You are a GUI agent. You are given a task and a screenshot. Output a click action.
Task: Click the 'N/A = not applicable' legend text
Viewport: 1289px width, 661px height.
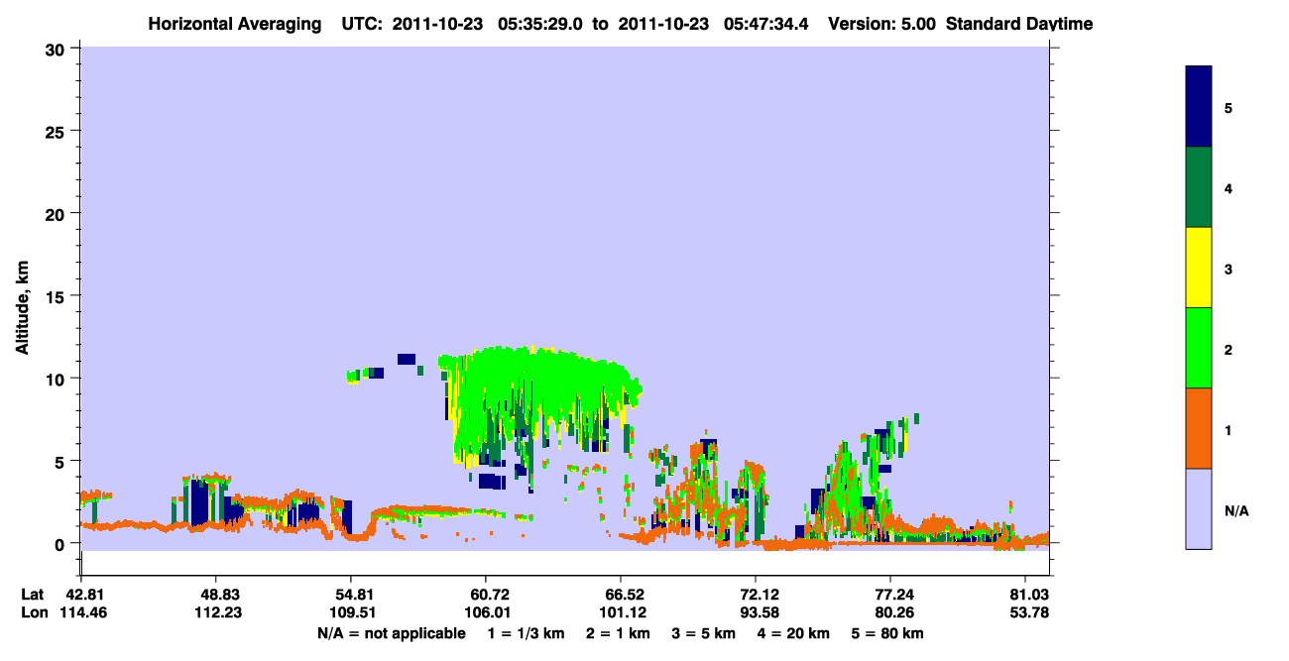pos(391,632)
